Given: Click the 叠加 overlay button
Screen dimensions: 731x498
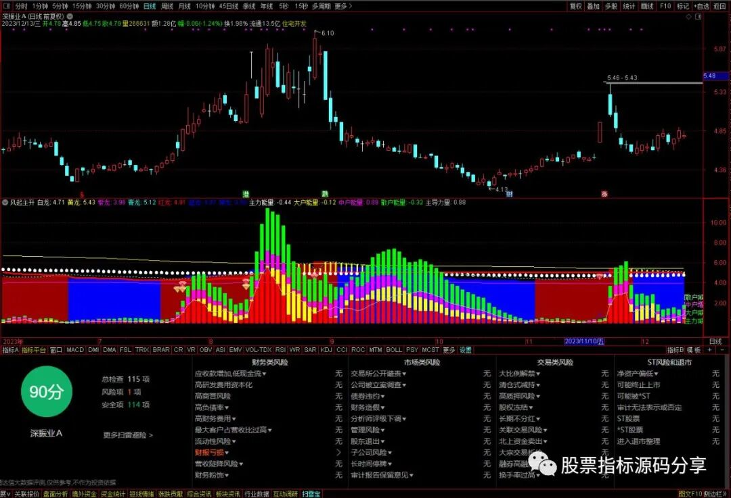Looking at the screenshot, I should tap(593, 6).
